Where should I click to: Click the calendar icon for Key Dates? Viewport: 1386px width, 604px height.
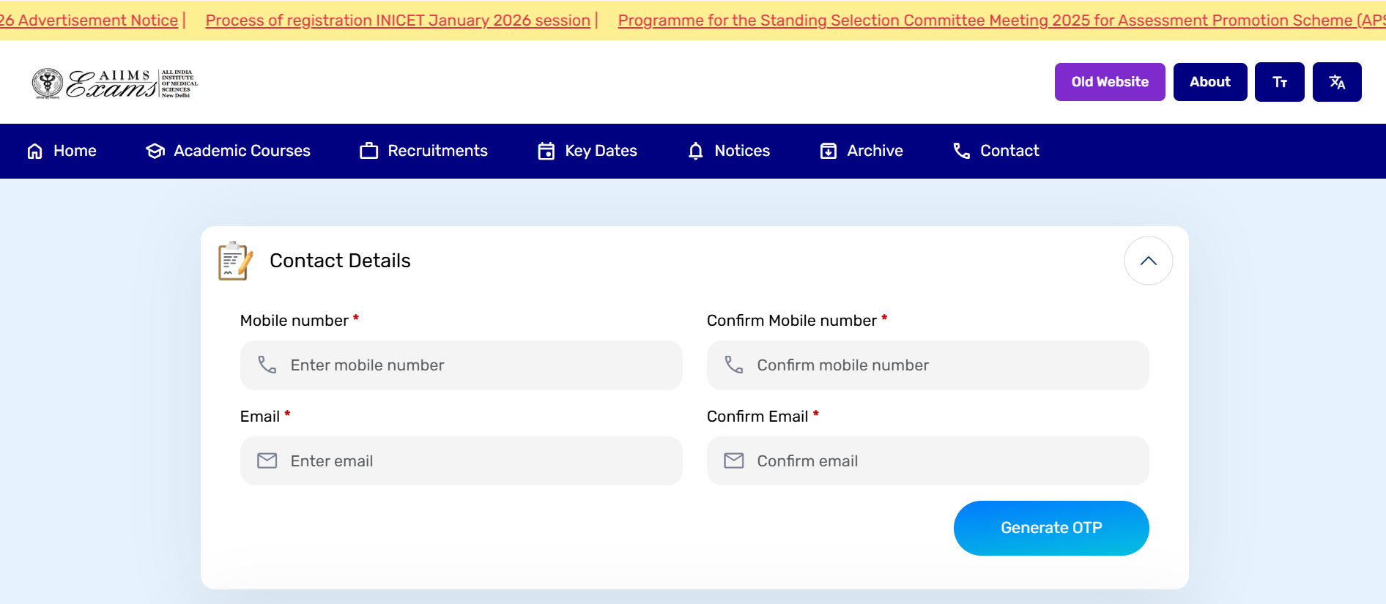point(546,151)
